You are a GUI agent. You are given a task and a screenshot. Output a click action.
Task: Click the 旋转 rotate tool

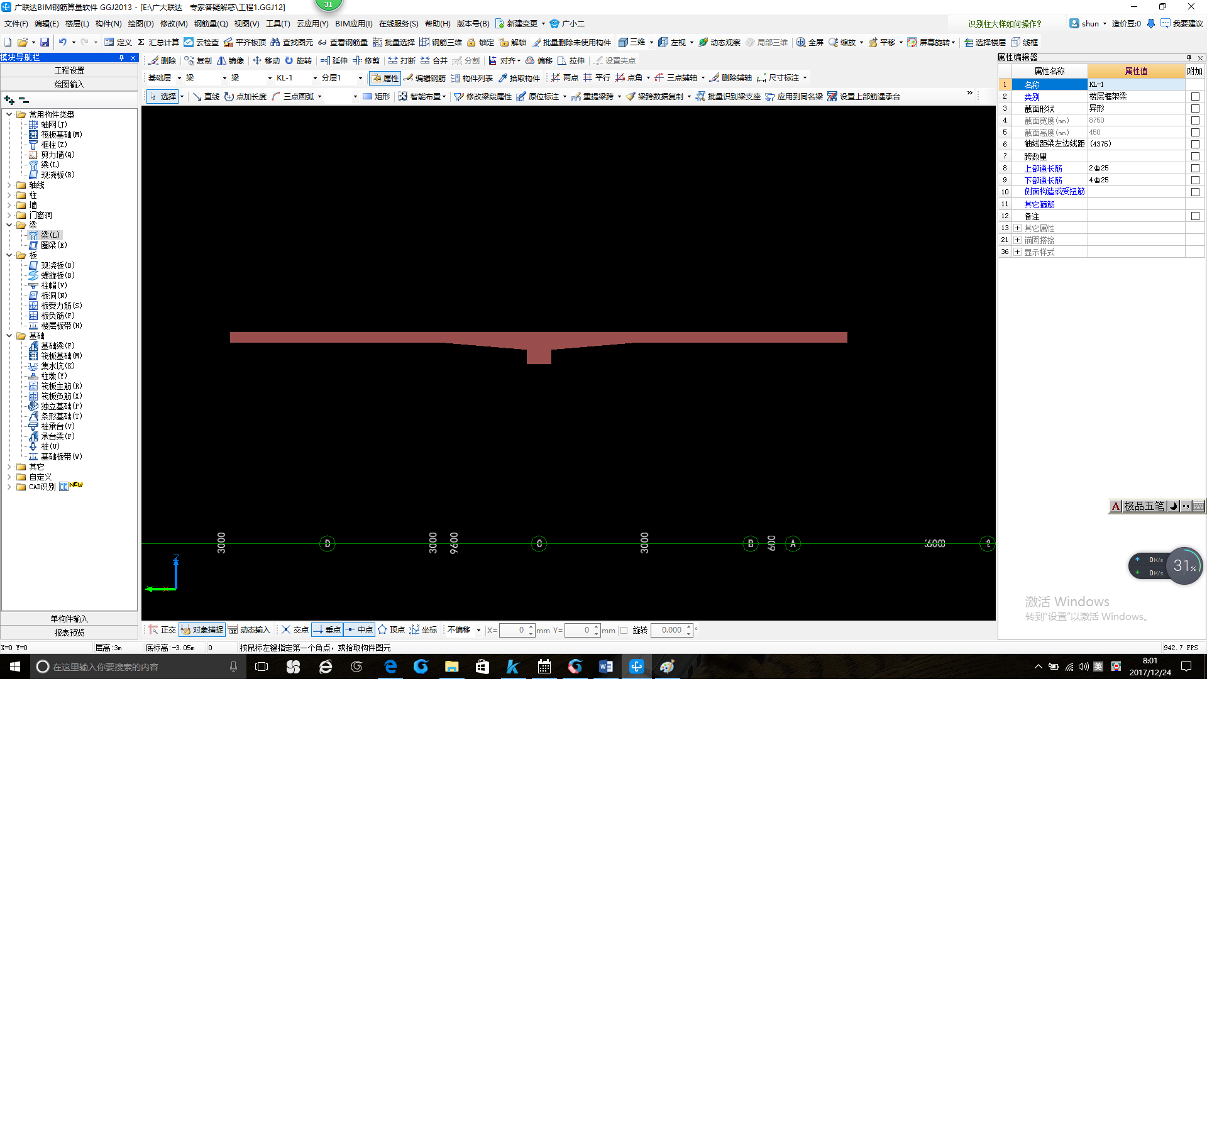298,60
